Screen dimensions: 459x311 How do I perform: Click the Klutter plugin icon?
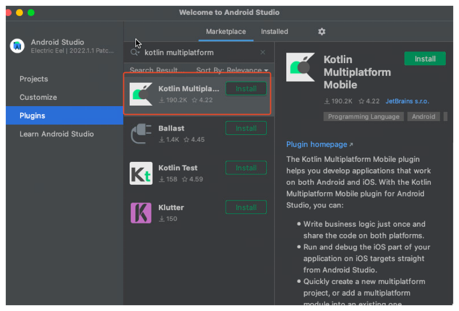click(x=141, y=213)
